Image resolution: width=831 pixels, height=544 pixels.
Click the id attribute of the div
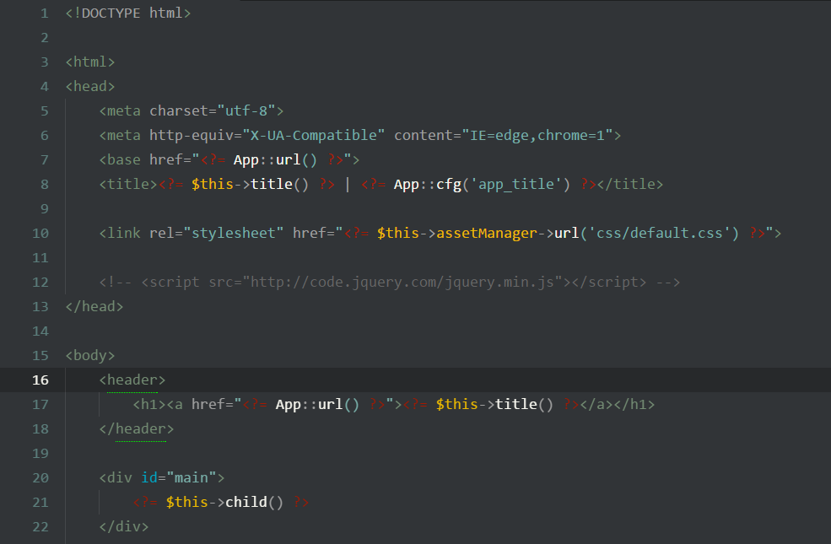[x=149, y=477]
